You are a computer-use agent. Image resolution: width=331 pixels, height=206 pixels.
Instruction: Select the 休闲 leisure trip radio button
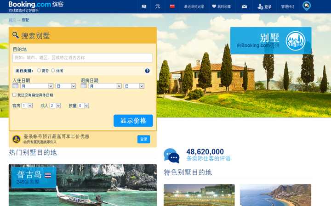click(x=53, y=70)
